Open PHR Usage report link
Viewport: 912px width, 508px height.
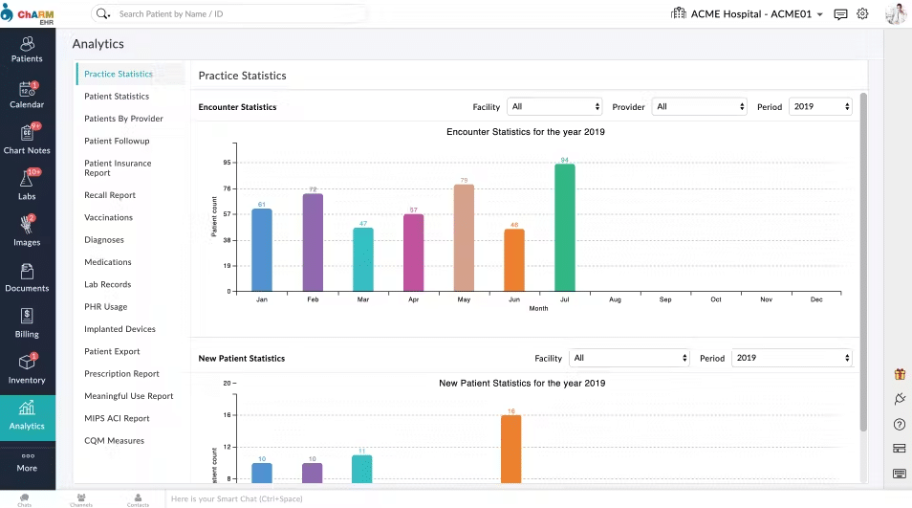(x=106, y=307)
